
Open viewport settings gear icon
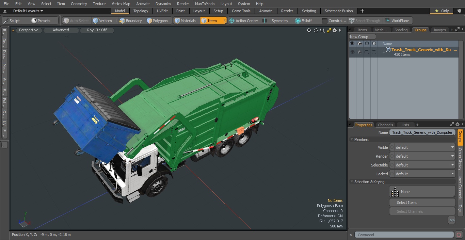335,30
